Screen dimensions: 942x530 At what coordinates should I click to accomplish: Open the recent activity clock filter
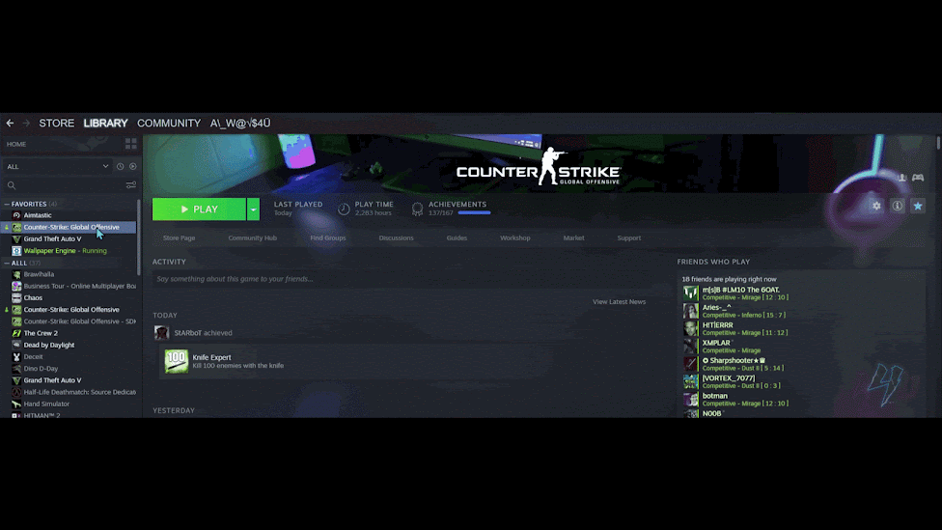point(120,166)
